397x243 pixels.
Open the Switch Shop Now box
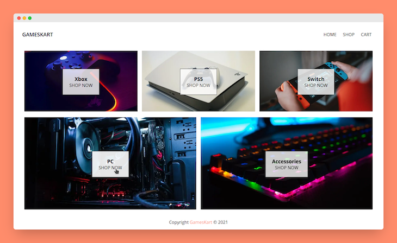pyautogui.click(x=316, y=82)
